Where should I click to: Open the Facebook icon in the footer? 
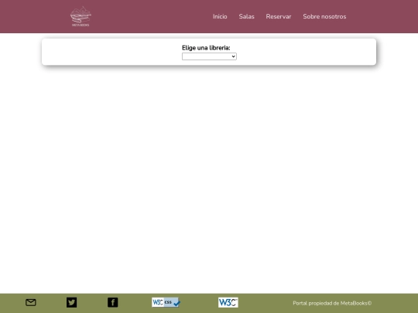pyautogui.click(x=113, y=302)
